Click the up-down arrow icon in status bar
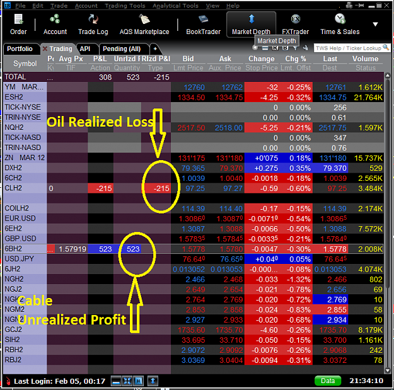Image resolution: width=394 pixels, height=390 pixels. coord(153,381)
